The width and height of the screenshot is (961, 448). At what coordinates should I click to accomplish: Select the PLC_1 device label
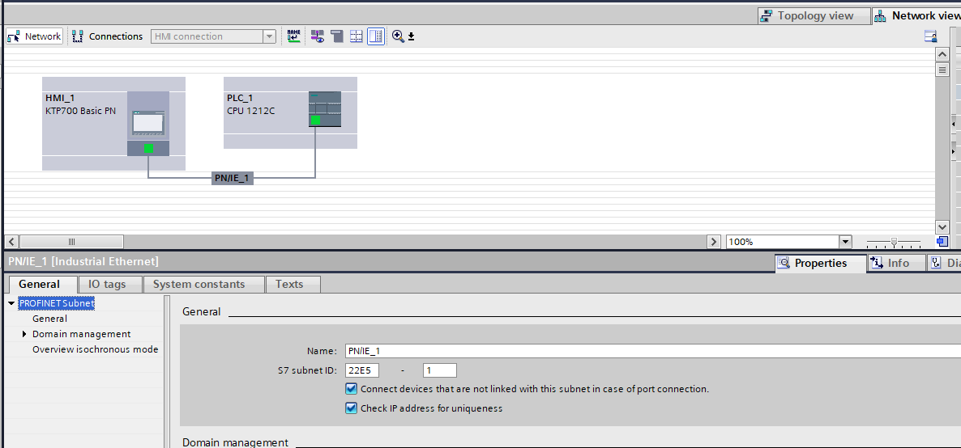pyautogui.click(x=240, y=98)
